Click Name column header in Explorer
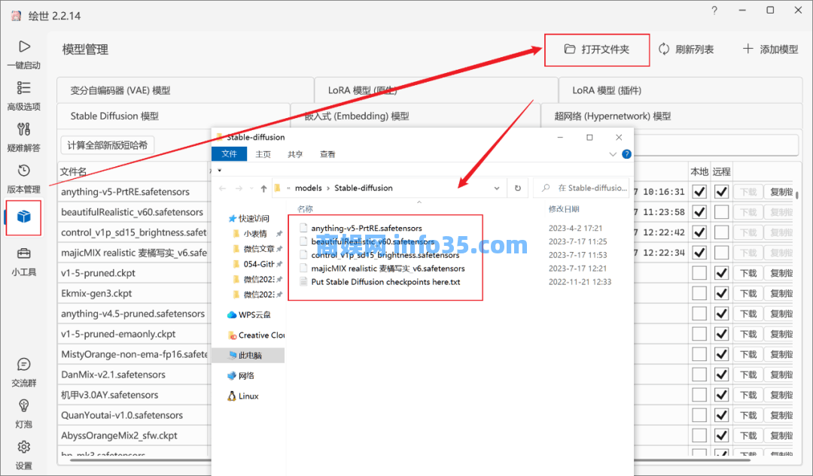Screen dimensions: 813x476 305,209
